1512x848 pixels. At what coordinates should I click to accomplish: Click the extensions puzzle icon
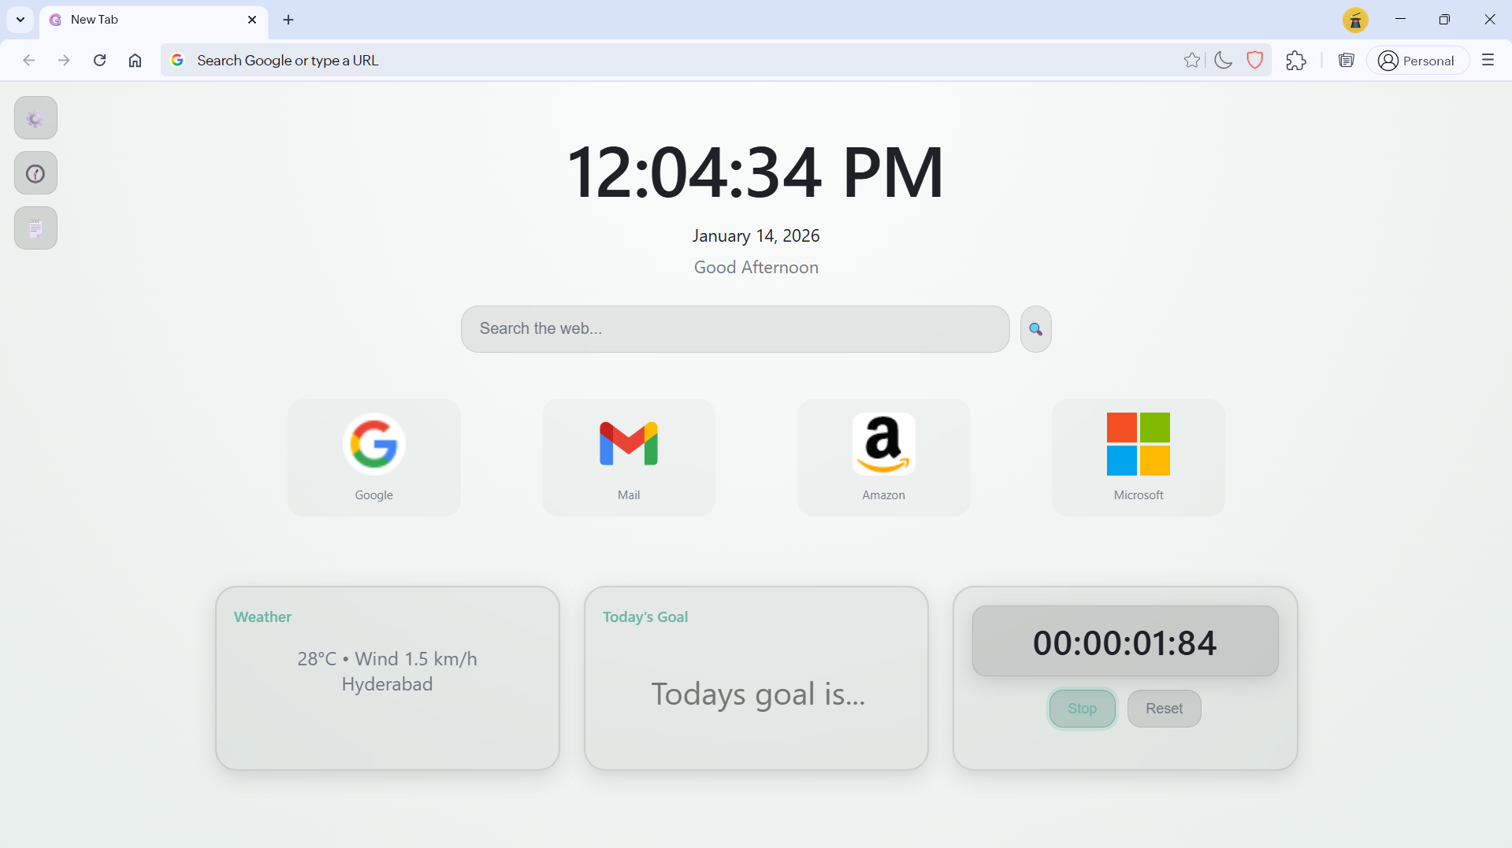(1296, 60)
